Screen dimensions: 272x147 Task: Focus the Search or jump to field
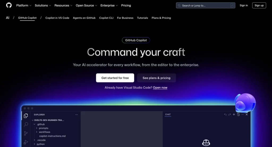pyautogui.click(x=206, y=5)
